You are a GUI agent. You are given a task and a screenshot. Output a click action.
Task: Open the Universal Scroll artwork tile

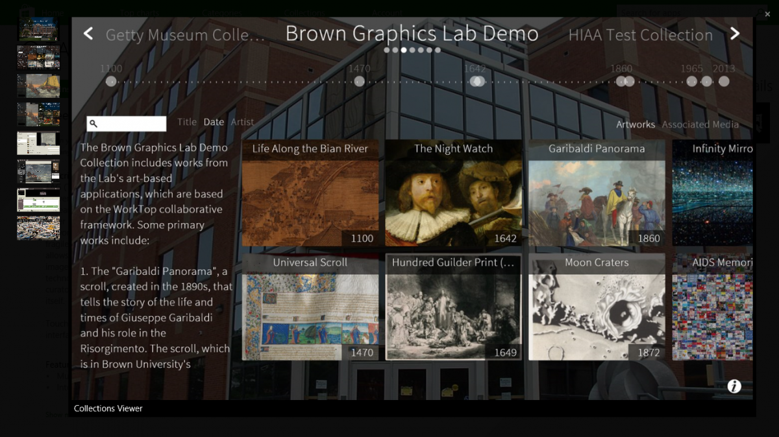pyautogui.click(x=310, y=307)
